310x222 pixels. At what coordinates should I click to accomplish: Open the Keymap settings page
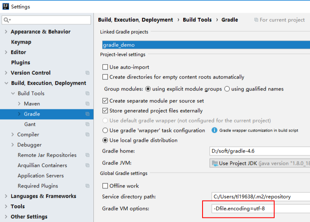(21, 42)
